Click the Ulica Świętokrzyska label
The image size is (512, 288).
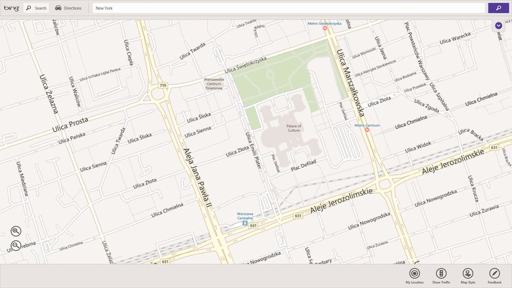[x=246, y=65]
